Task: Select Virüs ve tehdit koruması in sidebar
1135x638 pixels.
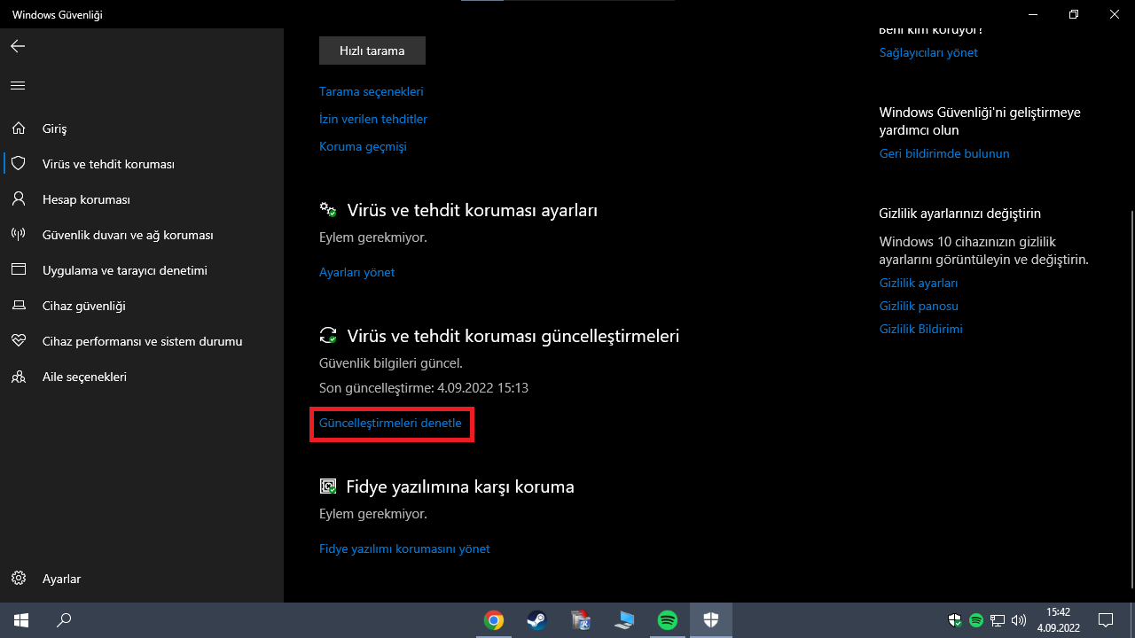Action: [x=142, y=164]
